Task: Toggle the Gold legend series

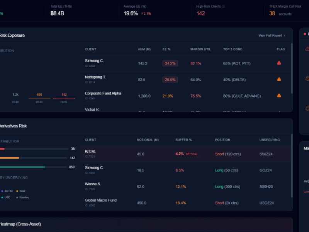Action: coord(22,191)
